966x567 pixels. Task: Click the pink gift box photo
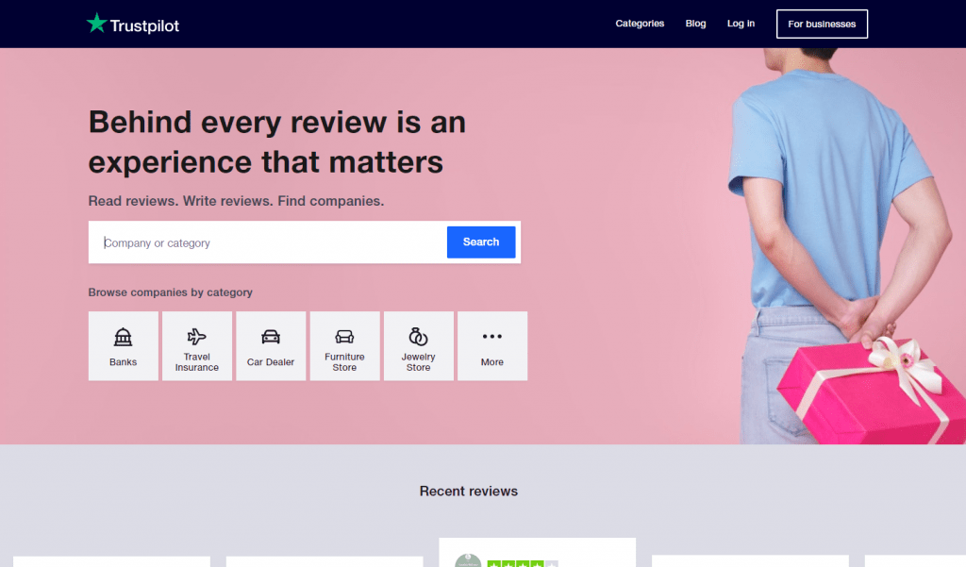coord(871,392)
